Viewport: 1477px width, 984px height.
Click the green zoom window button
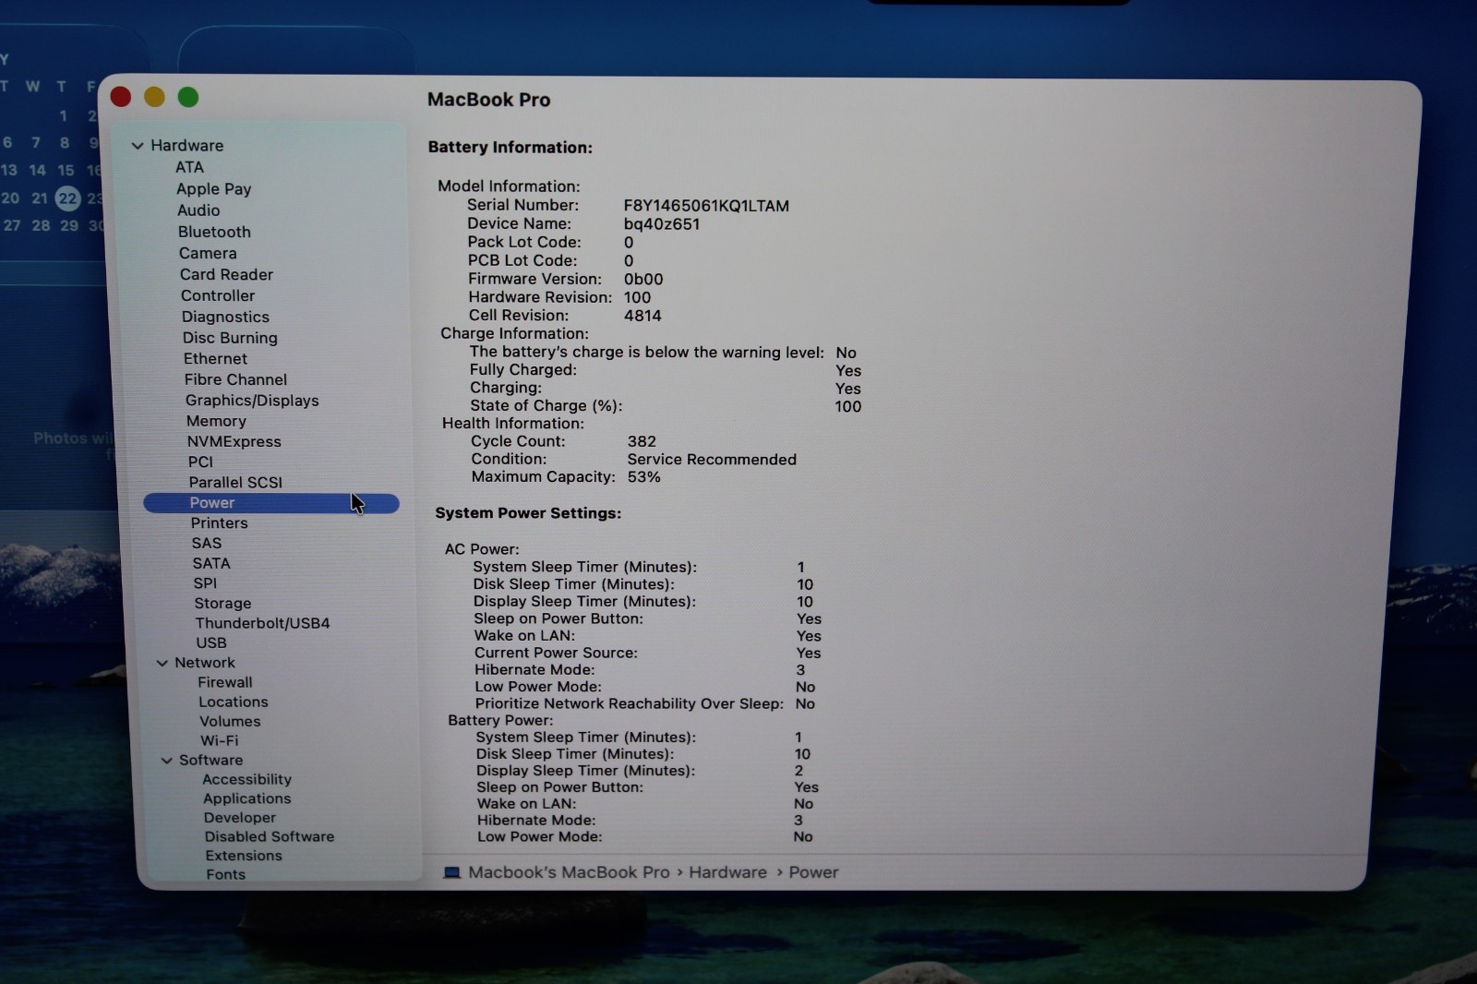[x=188, y=97]
